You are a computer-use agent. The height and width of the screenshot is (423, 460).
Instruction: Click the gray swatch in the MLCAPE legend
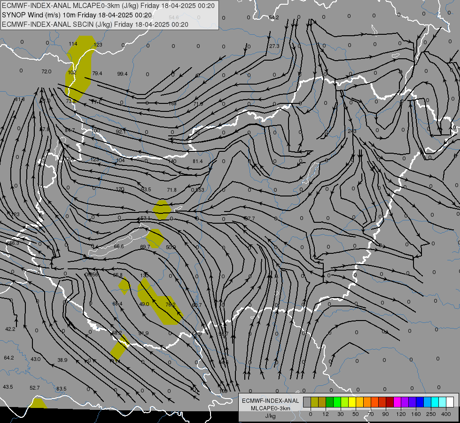point(307,402)
